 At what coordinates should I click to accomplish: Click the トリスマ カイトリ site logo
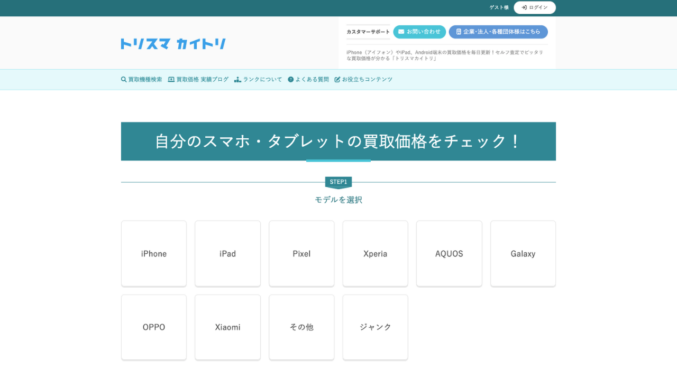[173, 44]
